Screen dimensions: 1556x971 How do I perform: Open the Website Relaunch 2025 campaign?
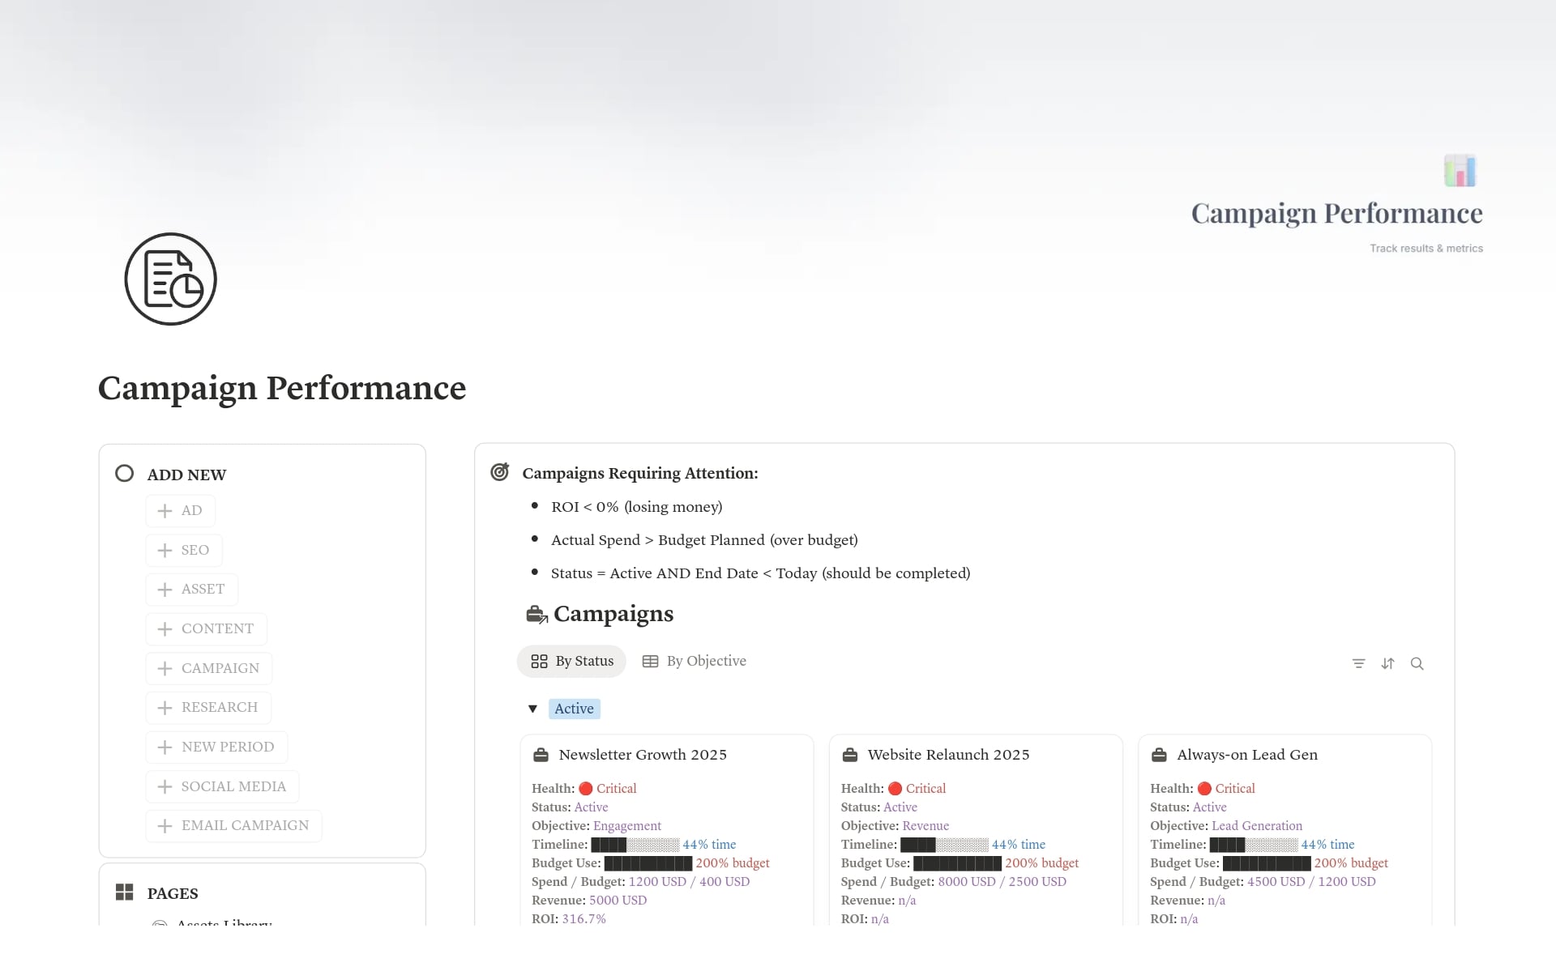pos(948,755)
